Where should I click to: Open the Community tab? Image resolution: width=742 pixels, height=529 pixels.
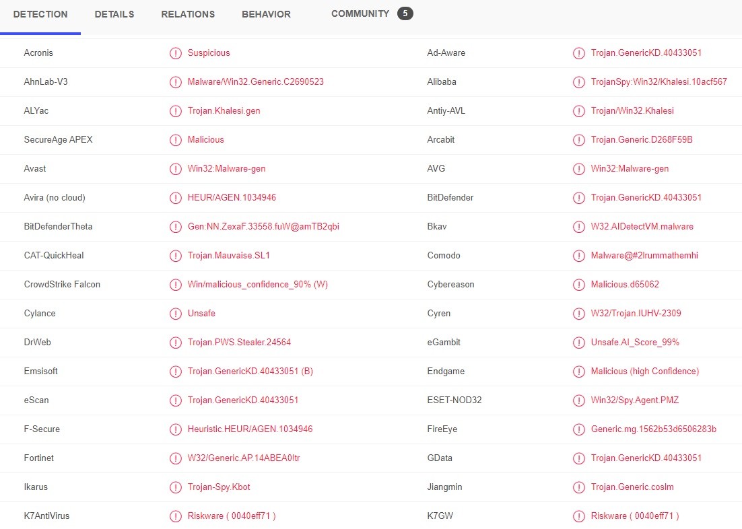pos(360,13)
